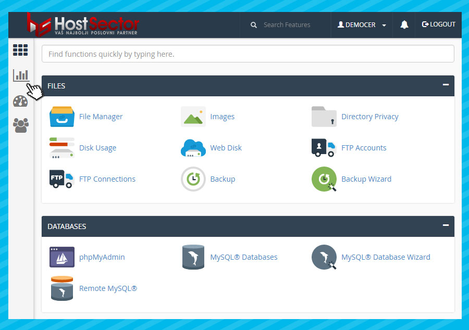Click the HostSector logo
The width and height of the screenshot is (469, 330).
pos(82,25)
